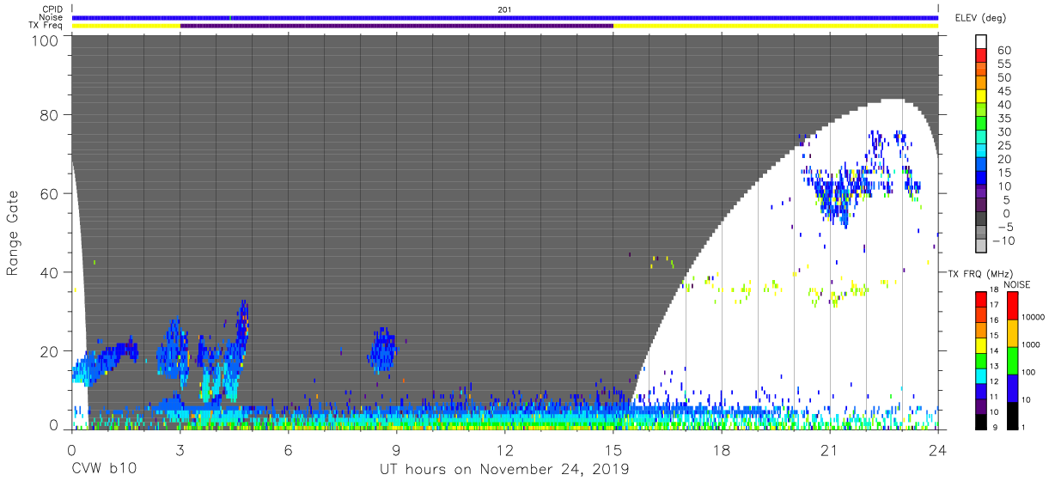This screenshot has width=1055, height=487.
Task: Click the y-axis tick label '40'
Action: (x=50, y=272)
